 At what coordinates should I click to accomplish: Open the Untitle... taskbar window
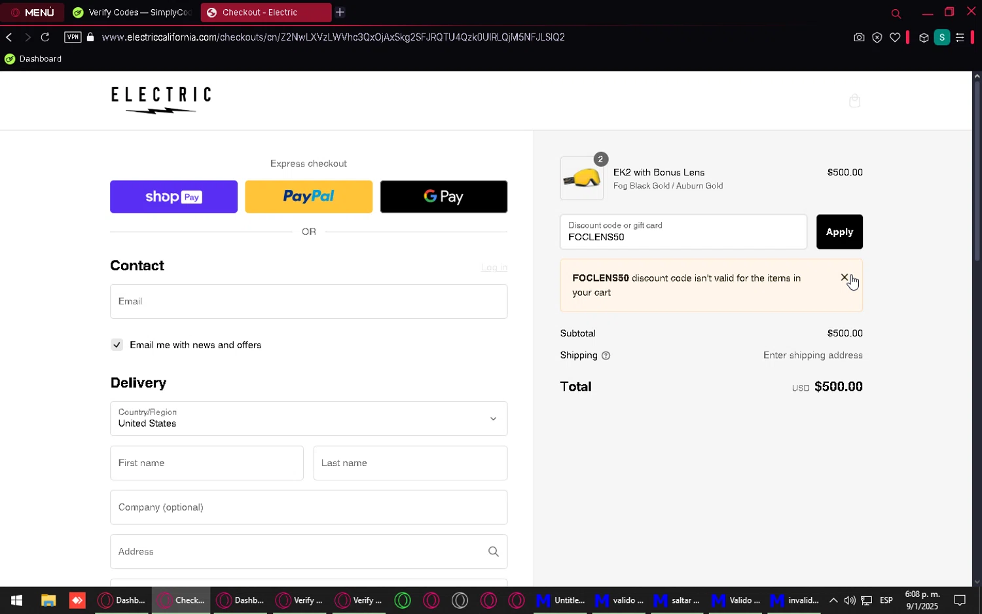click(x=561, y=600)
